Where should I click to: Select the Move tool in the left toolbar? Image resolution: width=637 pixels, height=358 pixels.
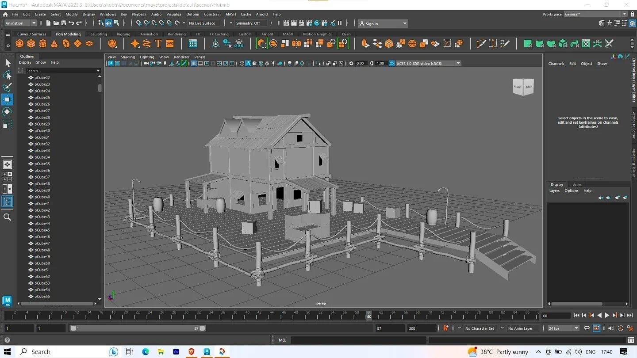pyautogui.click(x=7, y=99)
